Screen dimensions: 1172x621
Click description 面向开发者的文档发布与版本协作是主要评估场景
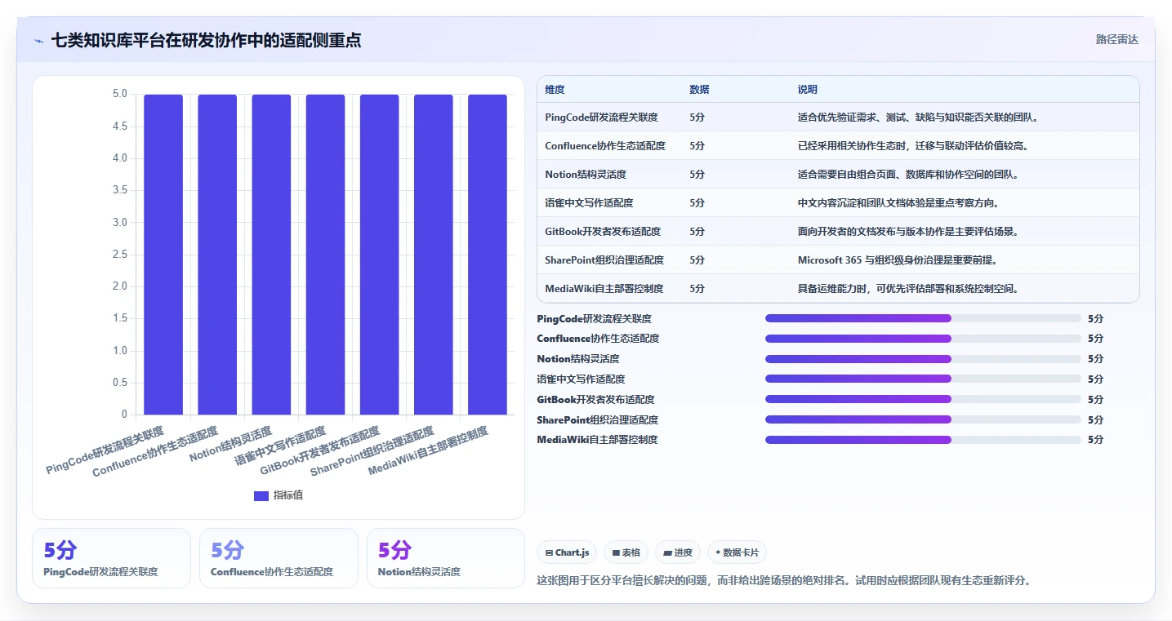908,232
